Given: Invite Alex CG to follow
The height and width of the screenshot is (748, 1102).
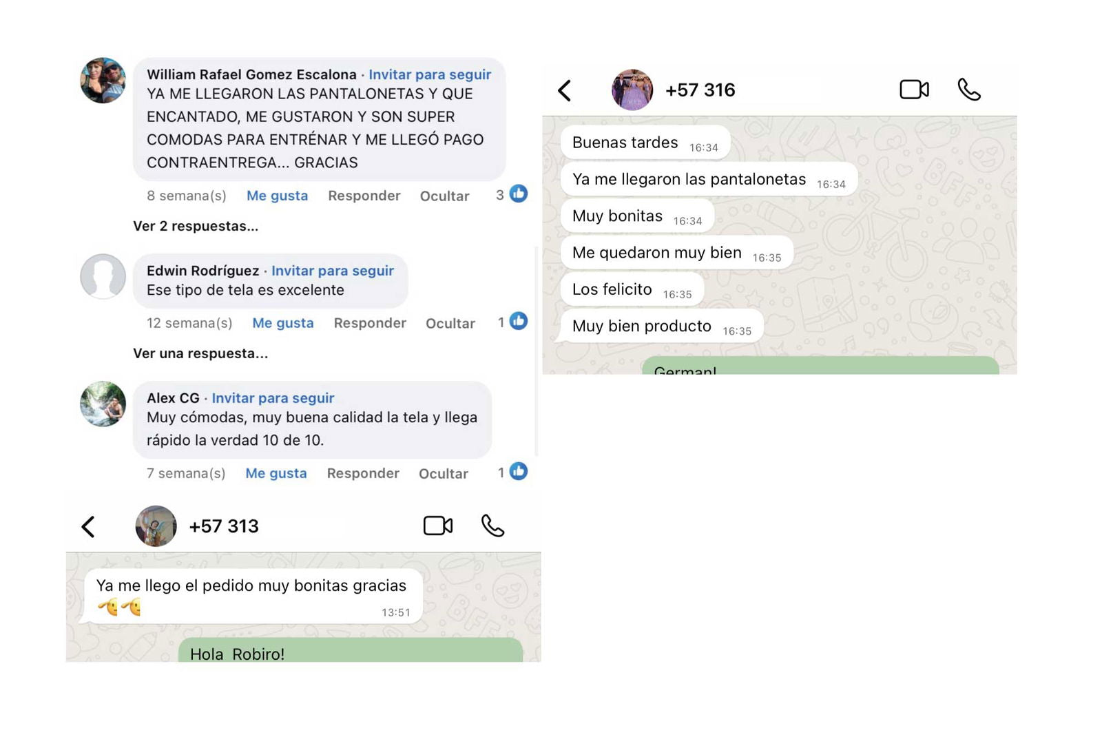Looking at the screenshot, I should pos(273,398).
